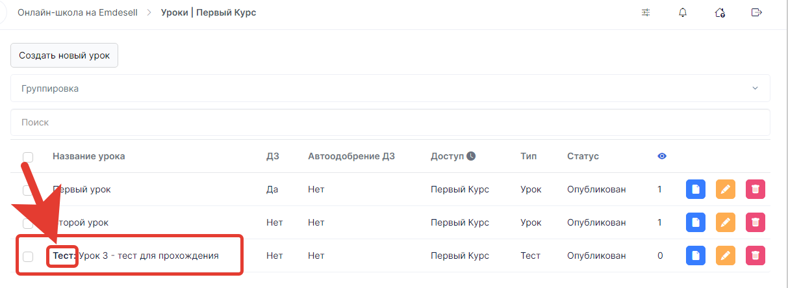The image size is (788, 288).
Task: Edit Второй урок with pencil icon
Action: coord(726,222)
